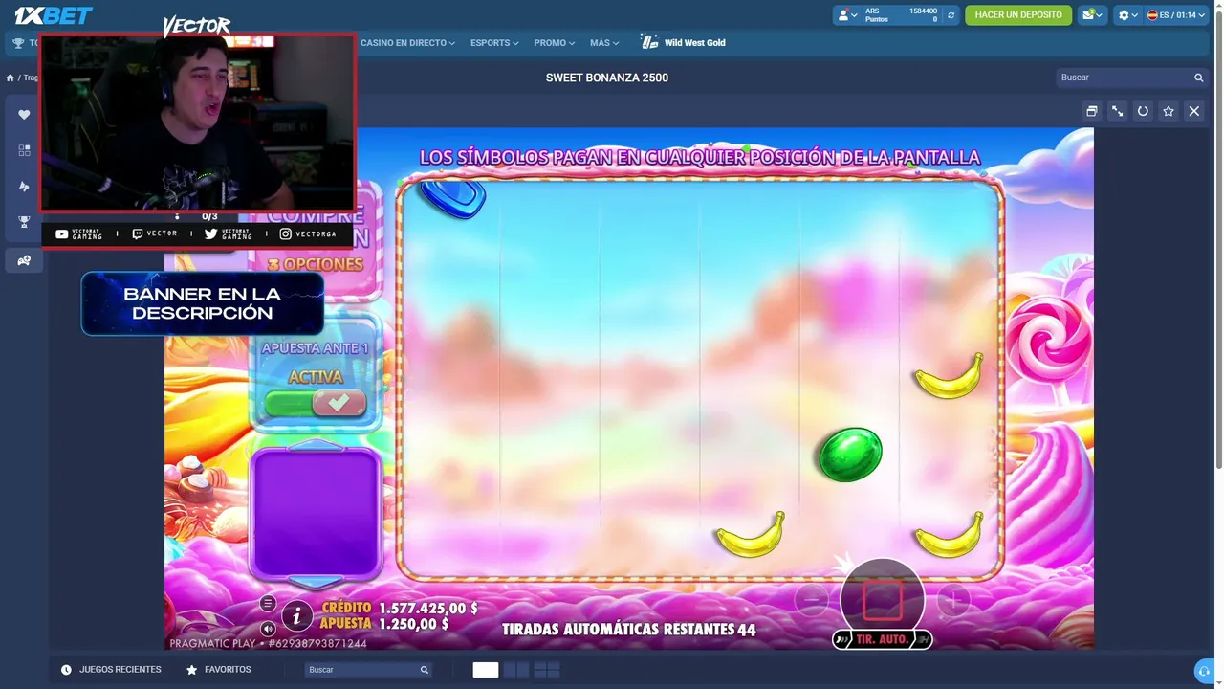Expand the Esports menu
Viewport: 1224px width, 689px height.
coord(494,43)
